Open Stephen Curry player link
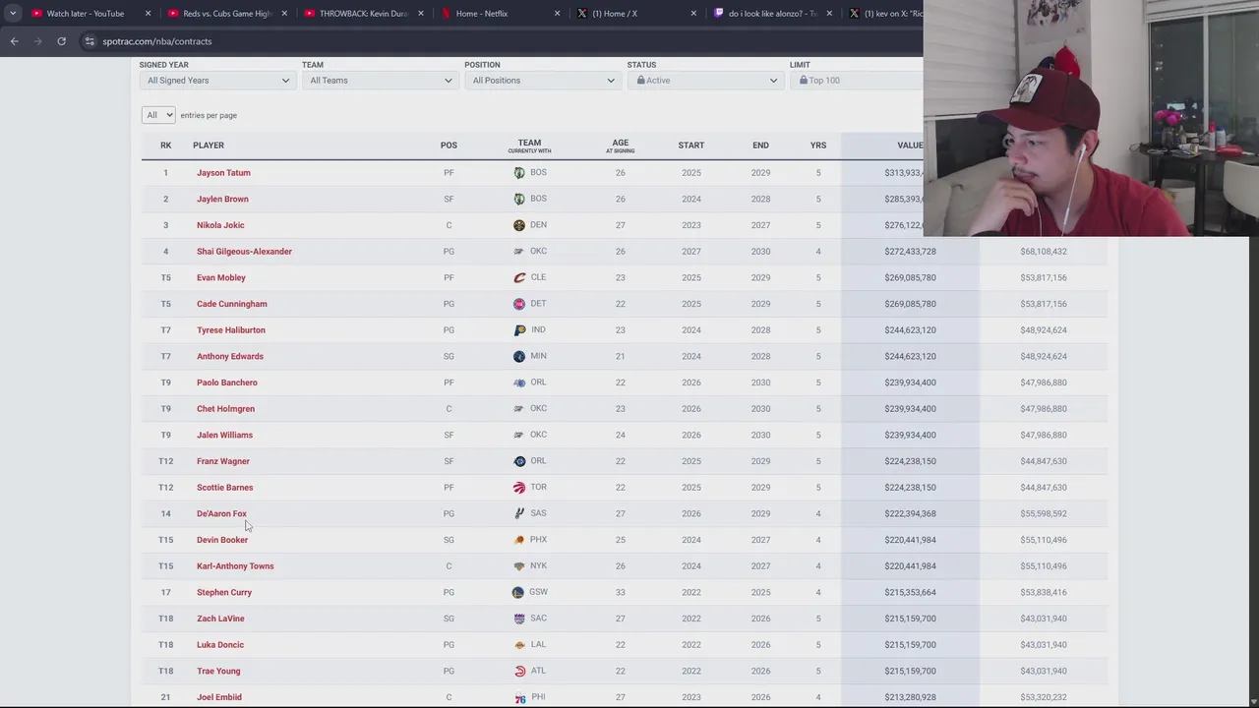This screenshot has width=1259, height=708. 224,592
